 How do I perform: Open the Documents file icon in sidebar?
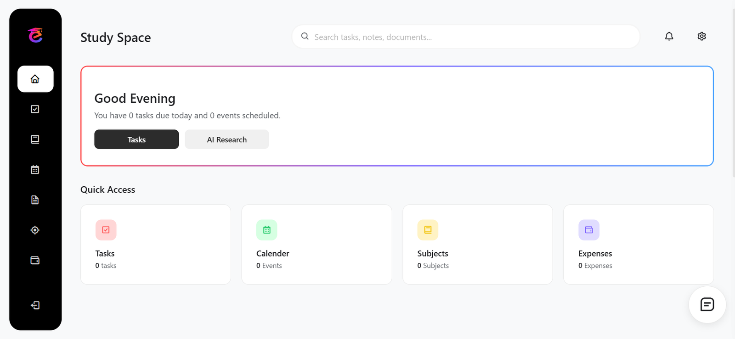click(x=35, y=200)
